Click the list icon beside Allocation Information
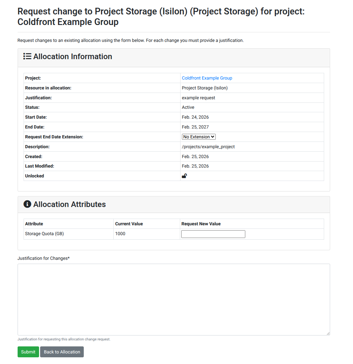Image resolution: width=353 pixels, height=364 pixels. tap(27, 56)
